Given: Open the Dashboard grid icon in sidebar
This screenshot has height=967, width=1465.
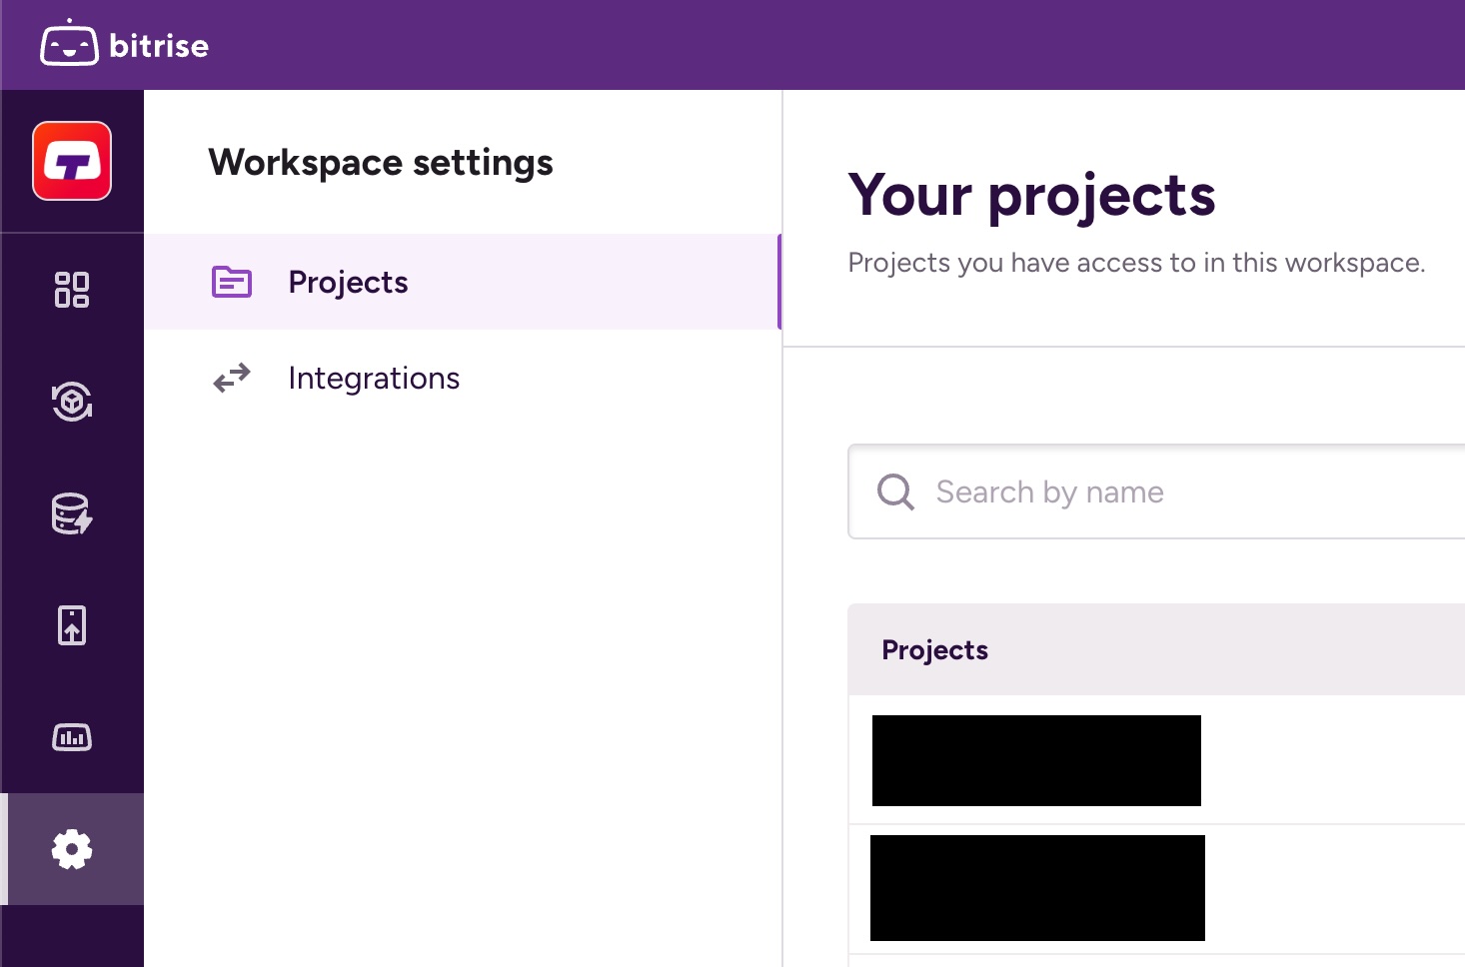Looking at the screenshot, I should [72, 290].
